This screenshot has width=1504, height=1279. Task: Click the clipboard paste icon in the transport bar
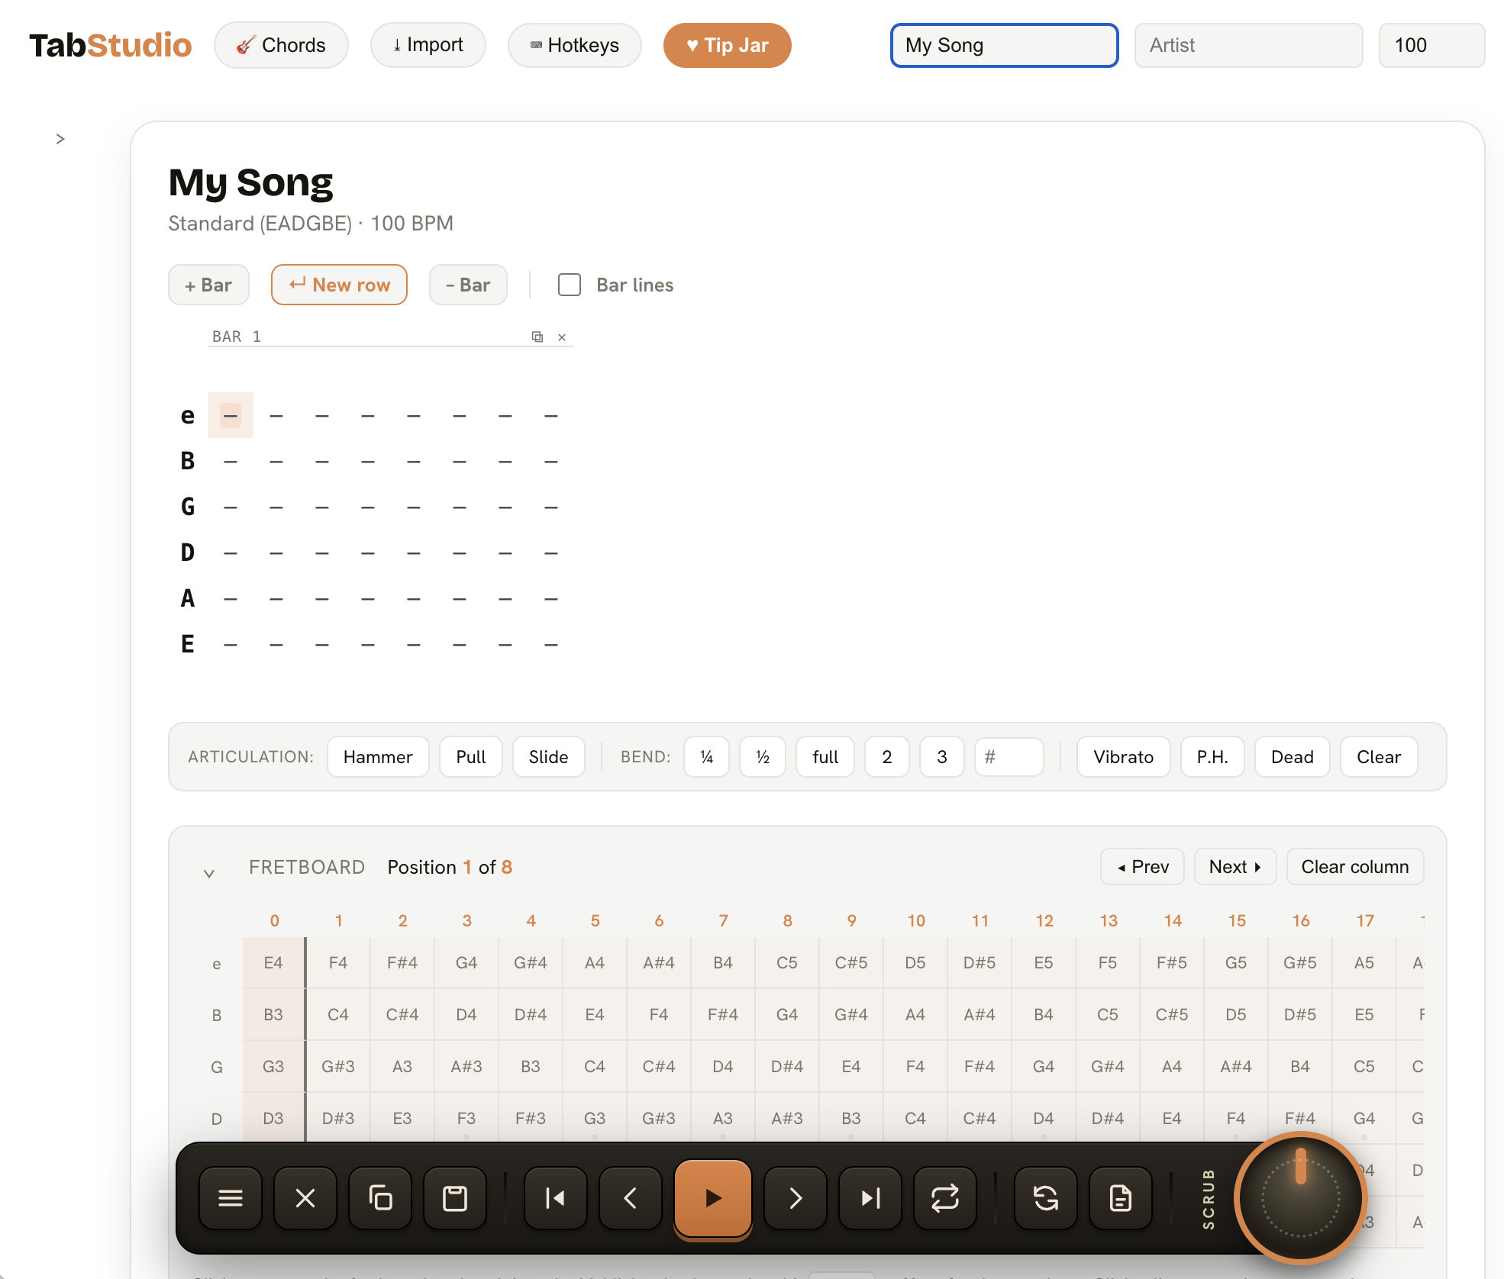pos(455,1198)
